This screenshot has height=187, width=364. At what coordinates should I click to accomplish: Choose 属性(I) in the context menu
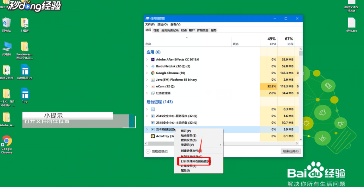tap(198, 170)
